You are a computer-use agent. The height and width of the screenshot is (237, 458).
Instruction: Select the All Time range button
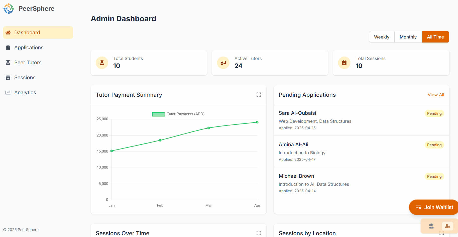click(x=435, y=37)
